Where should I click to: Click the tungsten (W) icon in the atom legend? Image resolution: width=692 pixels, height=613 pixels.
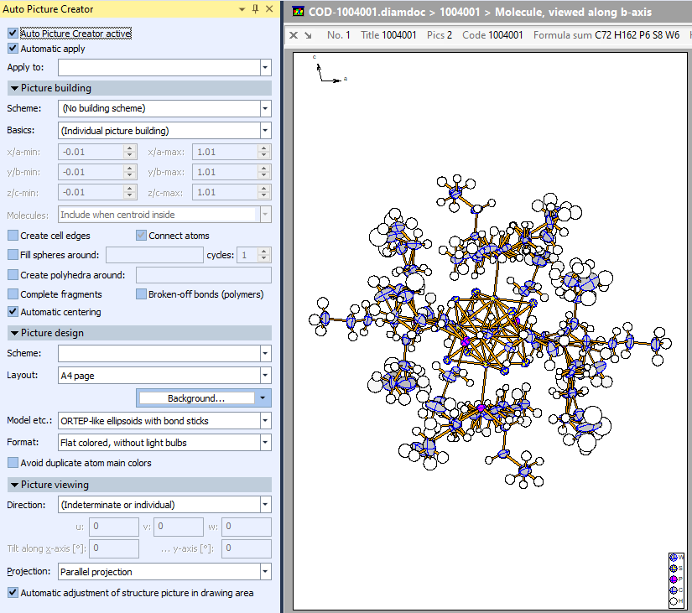(x=674, y=557)
